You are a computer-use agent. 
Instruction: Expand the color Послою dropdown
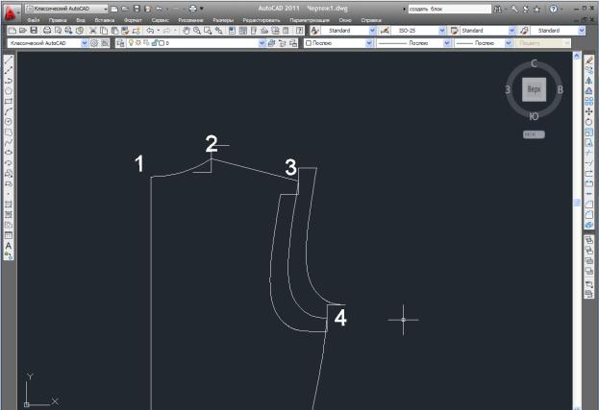point(369,43)
